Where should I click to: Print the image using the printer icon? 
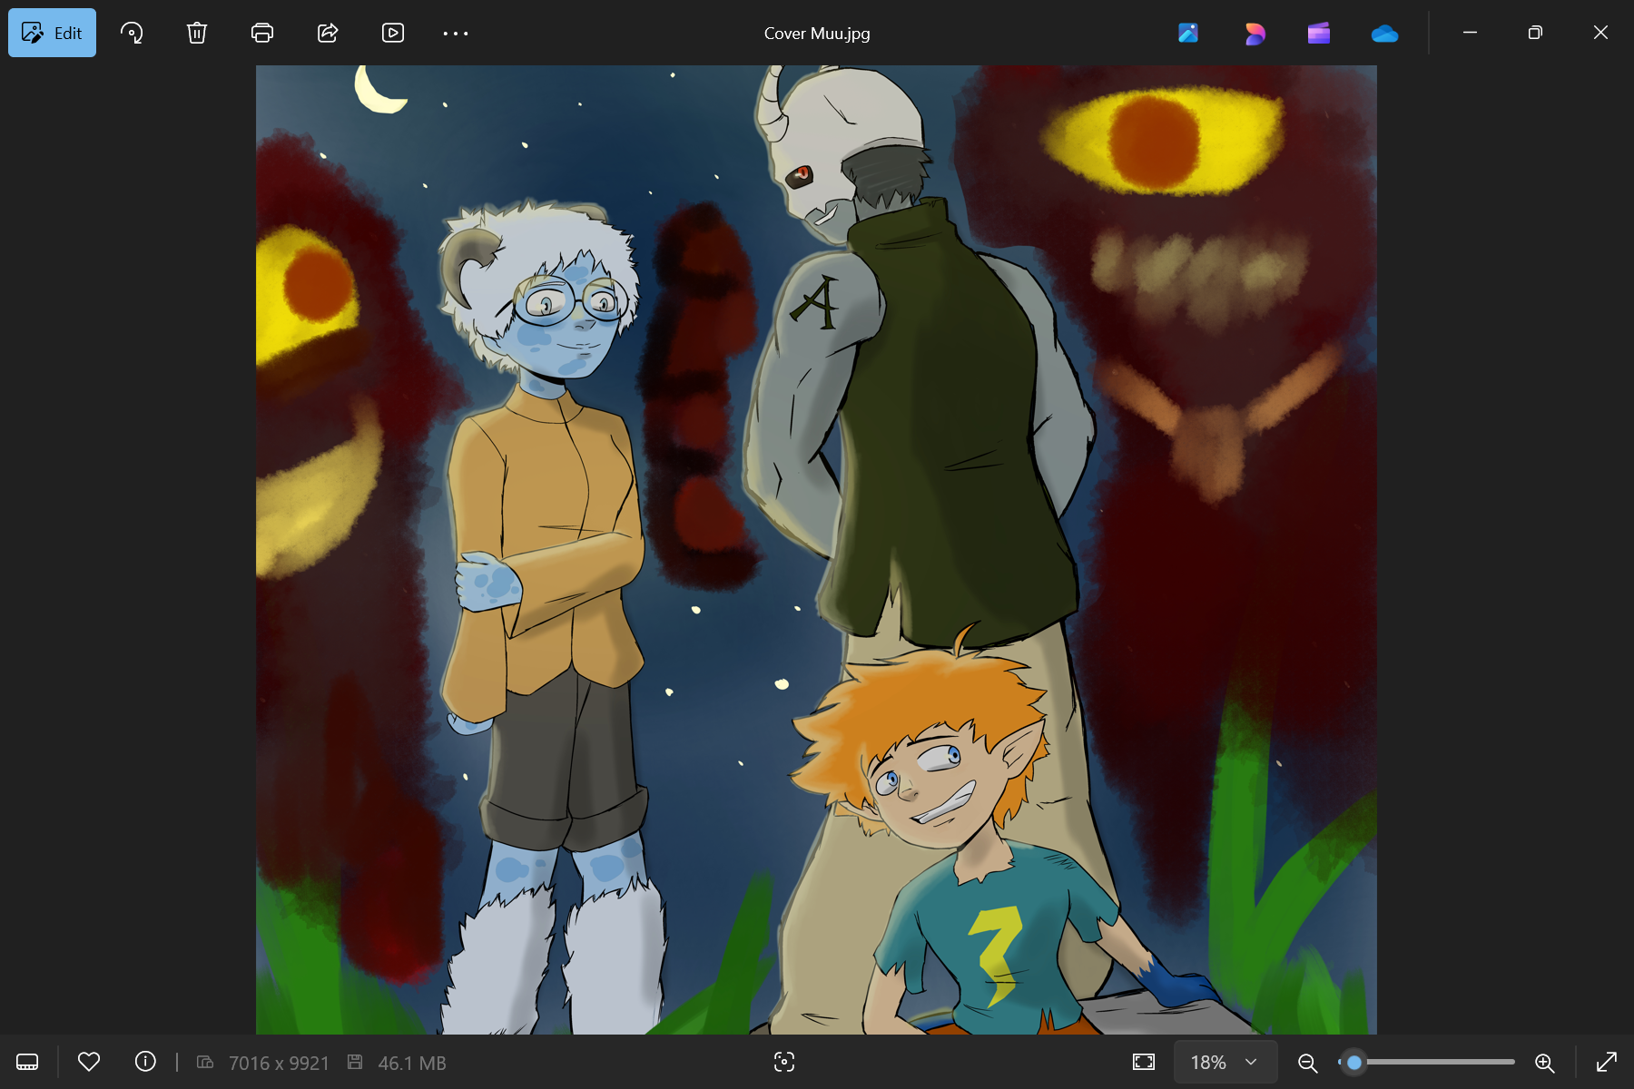(262, 34)
